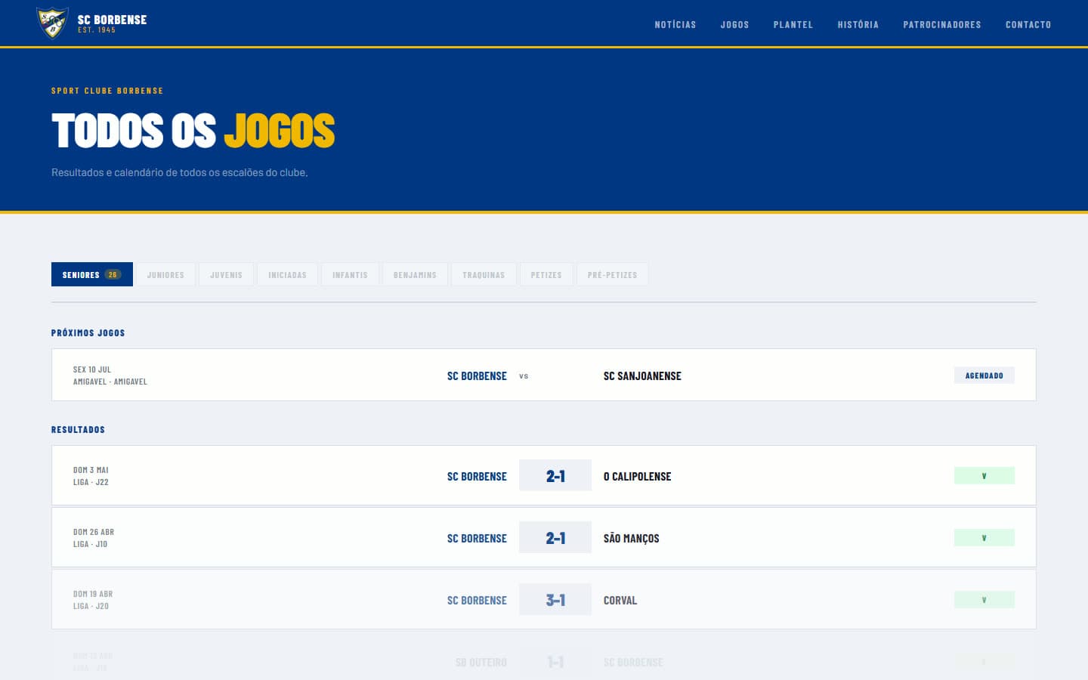Switch to the Benjamins tab
1088x680 pixels.
(415, 274)
